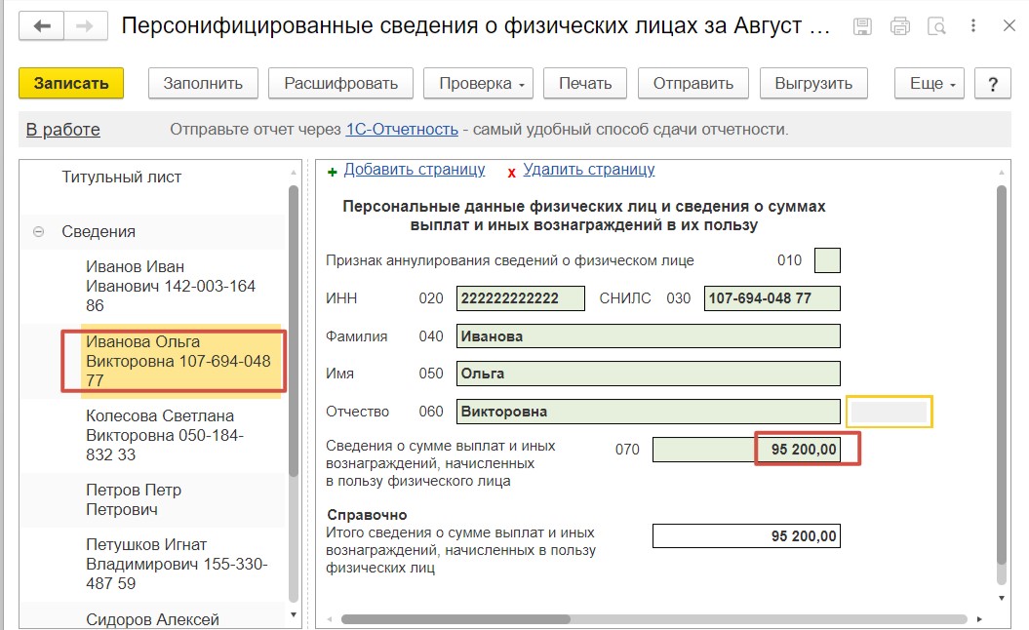The width and height of the screenshot is (1029, 630).
Task: Open the 1С-Отчетность link
Action: click(402, 130)
